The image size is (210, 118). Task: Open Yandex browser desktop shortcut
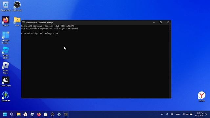pyautogui.click(x=201, y=96)
